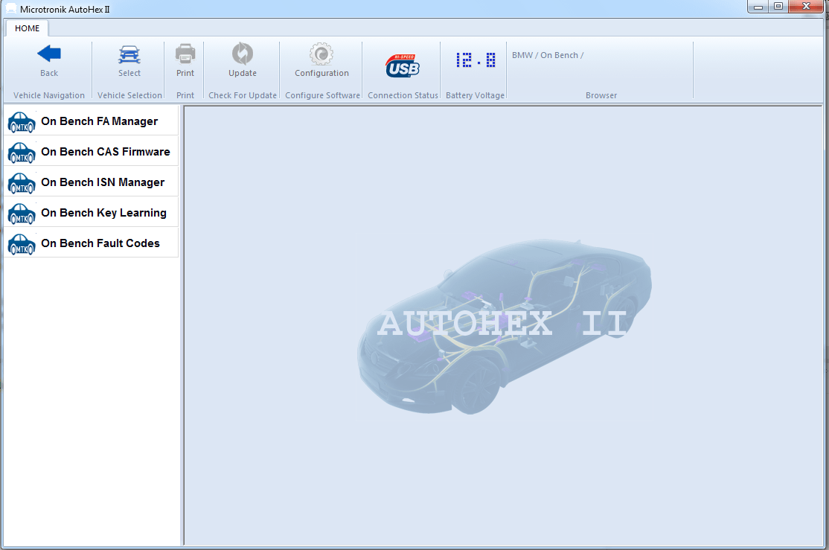The height and width of the screenshot is (550, 829).
Task: Open On Bench CAS Firmware
Action: click(105, 151)
